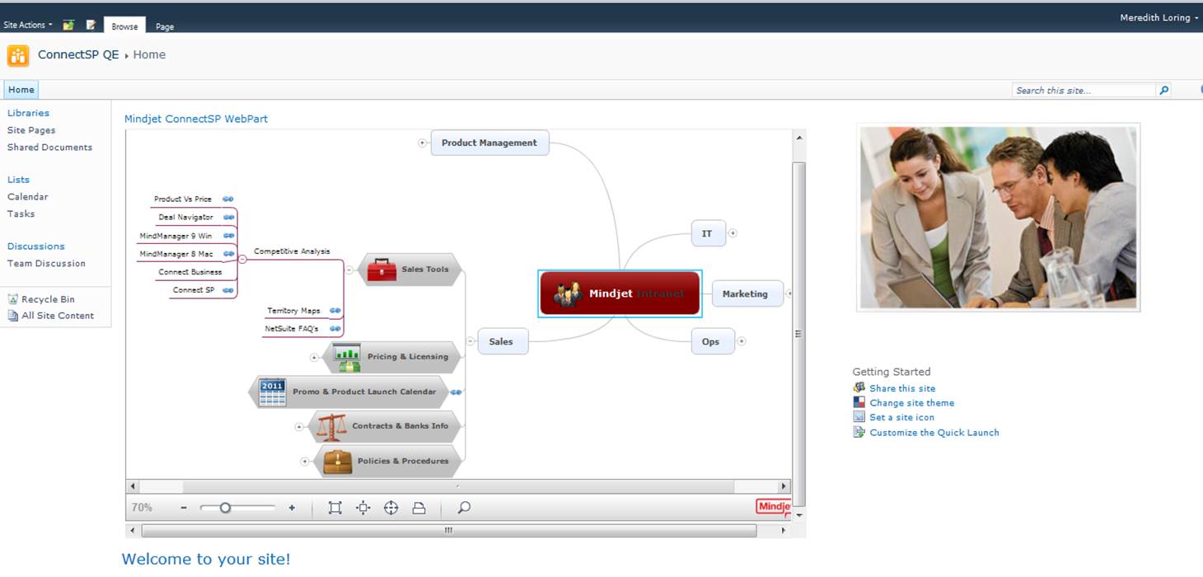Expand the Contracts & Banks Info subtopic
Screen dimensions: 1203x577
[299, 426]
